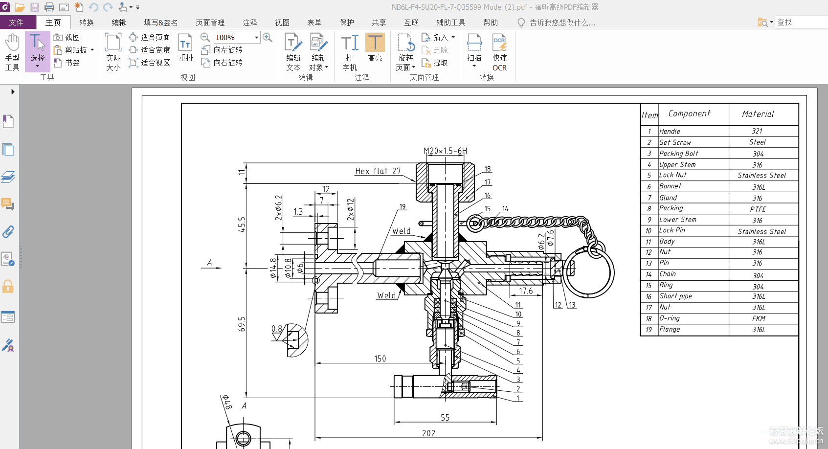
Task: Expand the Insert (插入) dropdown arrow
Action: click(x=453, y=37)
